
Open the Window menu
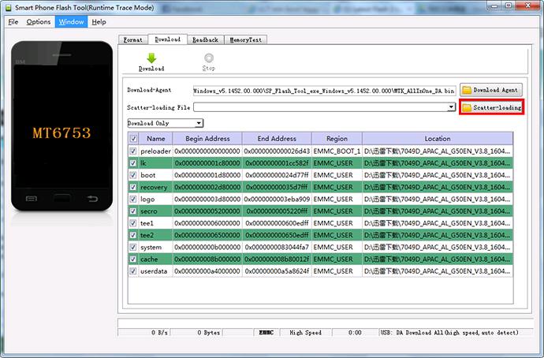click(x=71, y=22)
